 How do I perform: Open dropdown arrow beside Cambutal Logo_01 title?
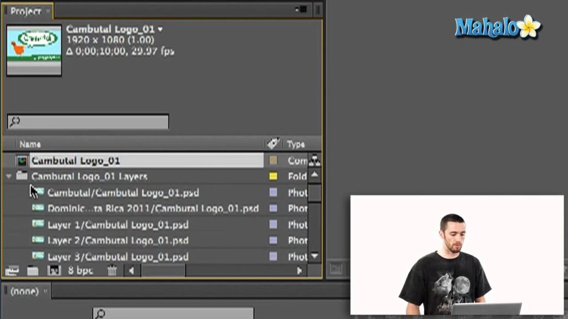click(x=161, y=29)
